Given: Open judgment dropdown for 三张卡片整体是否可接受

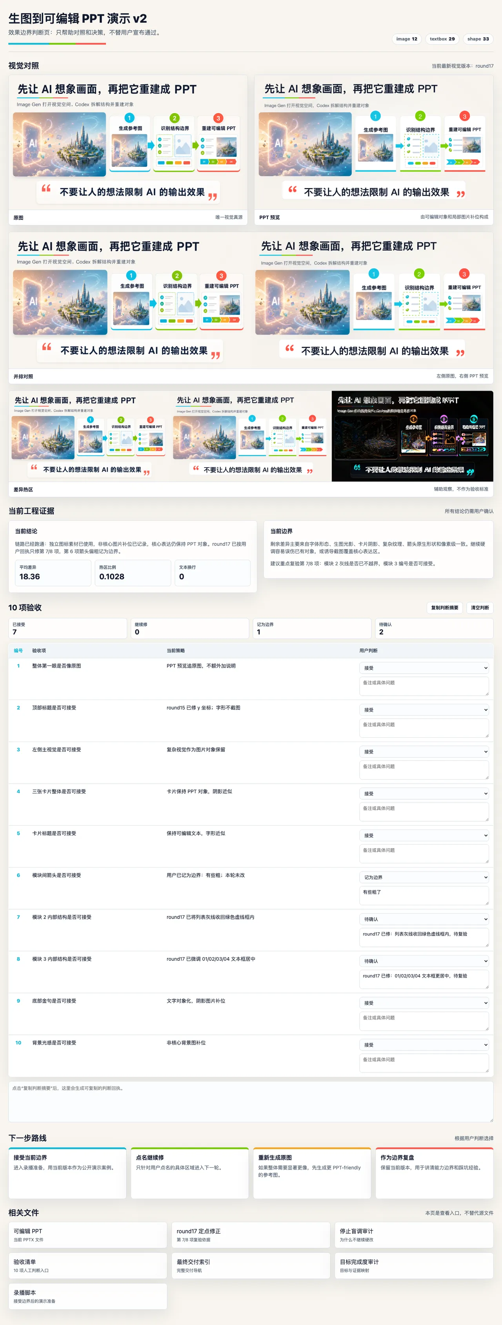Looking at the screenshot, I should tap(424, 793).
